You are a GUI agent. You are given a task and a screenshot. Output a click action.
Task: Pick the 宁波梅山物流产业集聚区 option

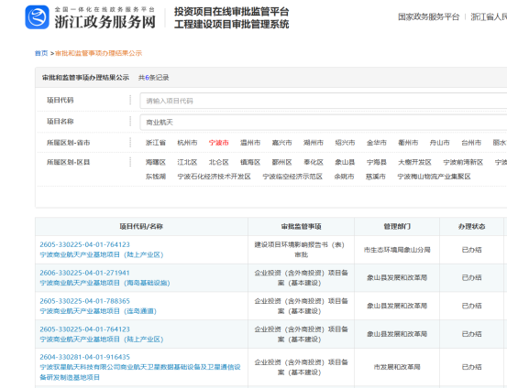(434, 177)
